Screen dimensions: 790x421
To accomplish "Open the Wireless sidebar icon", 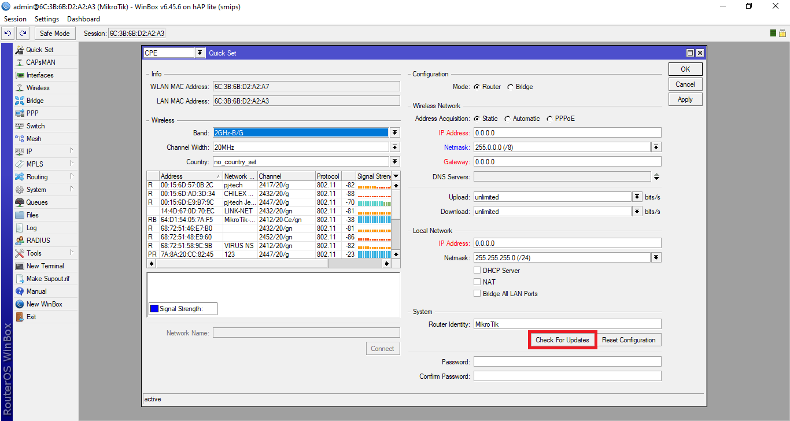I will click(20, 88).
